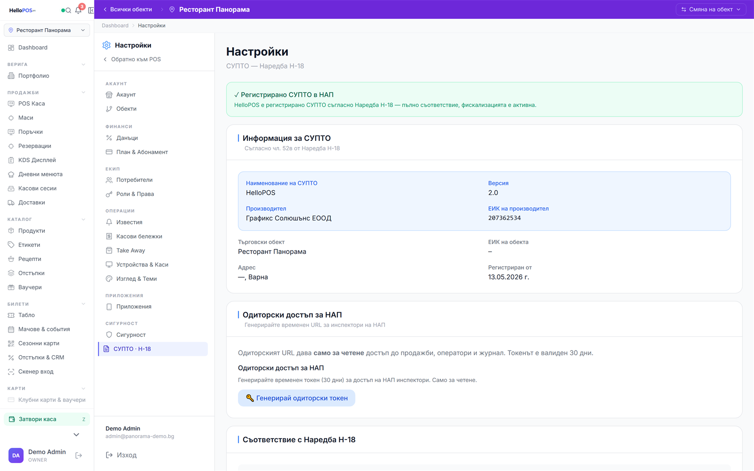
Task: Open Касови сесии in sidebar
Action: point(47,188)
